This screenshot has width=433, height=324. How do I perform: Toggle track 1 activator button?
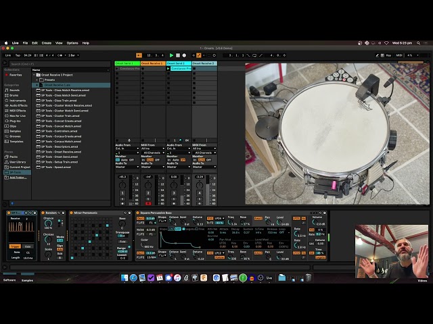coord(122,193)
